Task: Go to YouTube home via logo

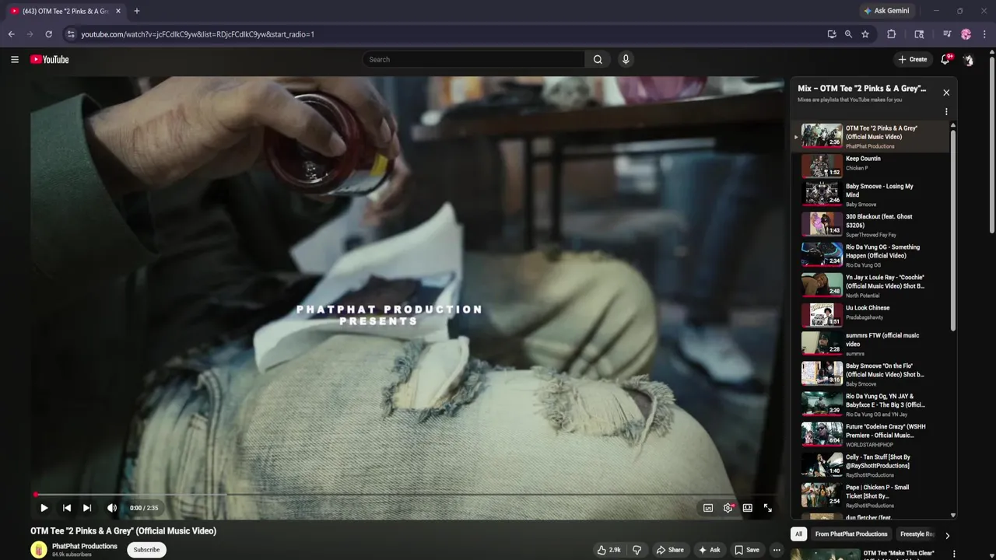Action: tap(50, 59)
